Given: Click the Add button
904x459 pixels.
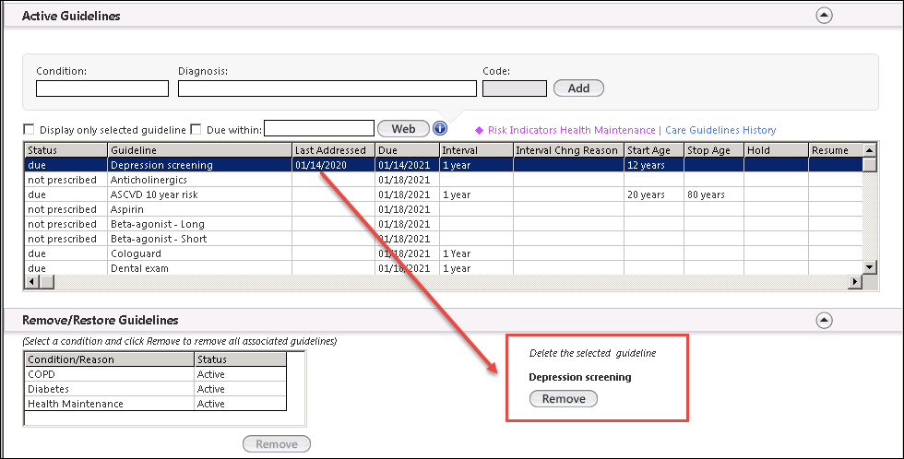Looking at the screenshot, I should (x=578, y=88).
